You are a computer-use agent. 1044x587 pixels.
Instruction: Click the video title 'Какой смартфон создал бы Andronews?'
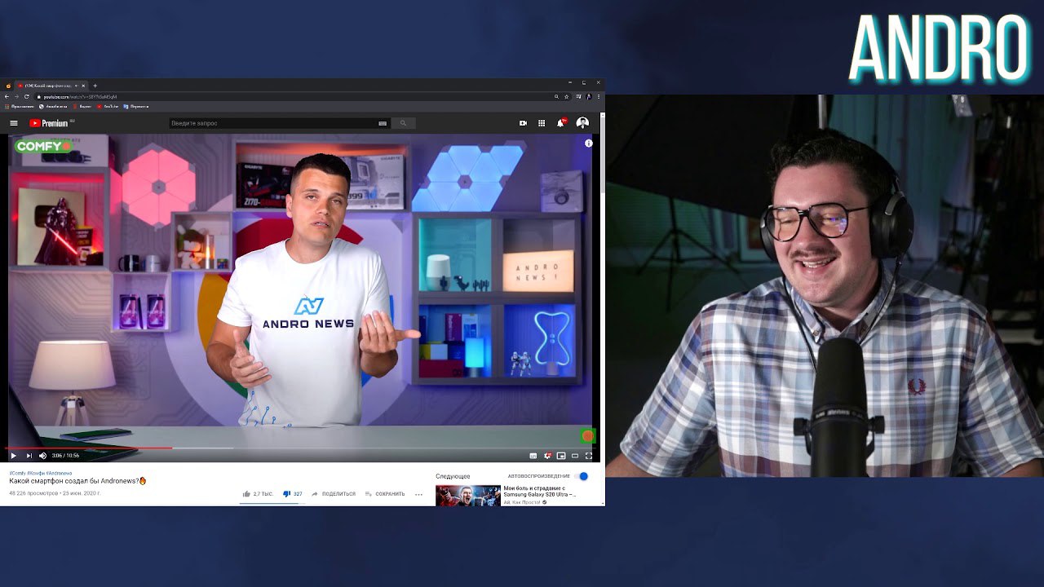(77, 481)
